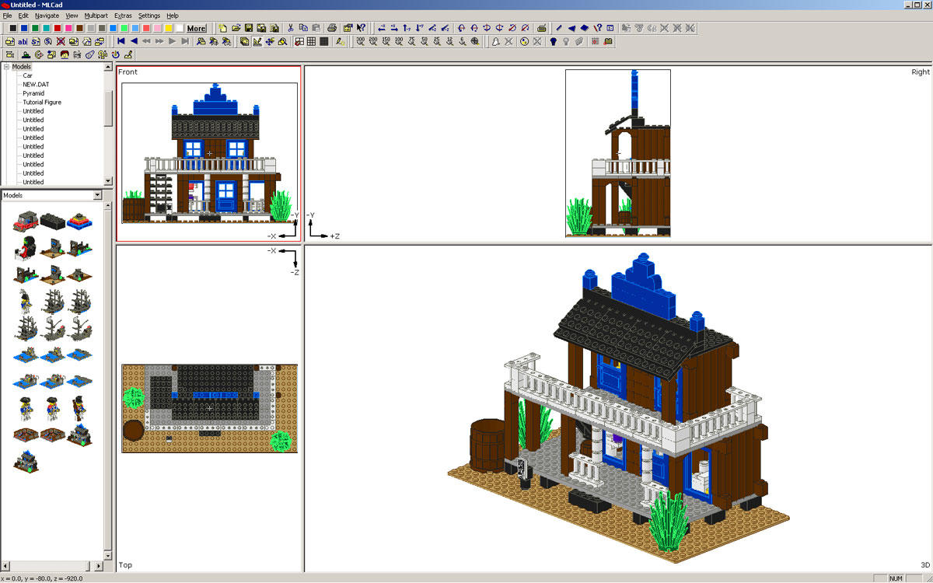Viewport: 933px width, 583px height.
Task: Cut the selected part with the scissors icon
Action: (290, 28)
